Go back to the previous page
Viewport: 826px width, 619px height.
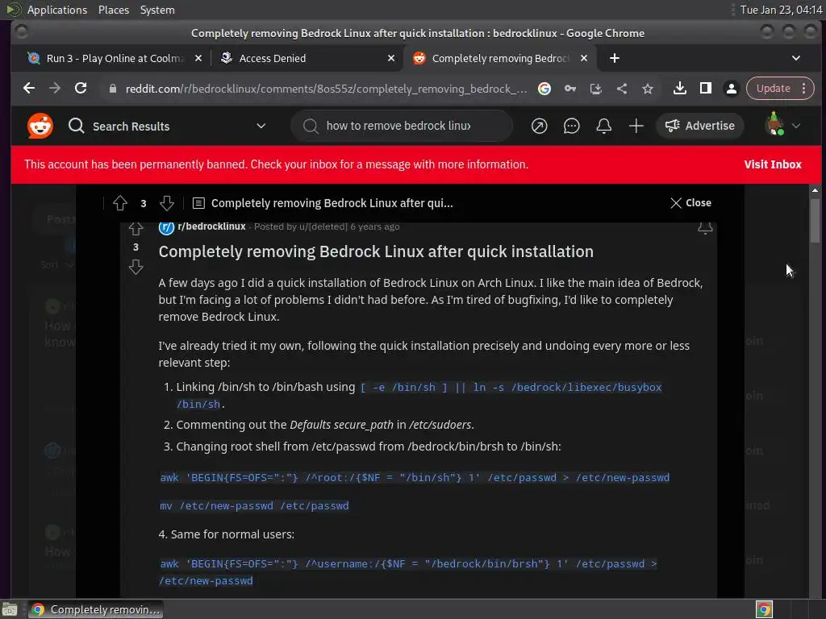29,89
